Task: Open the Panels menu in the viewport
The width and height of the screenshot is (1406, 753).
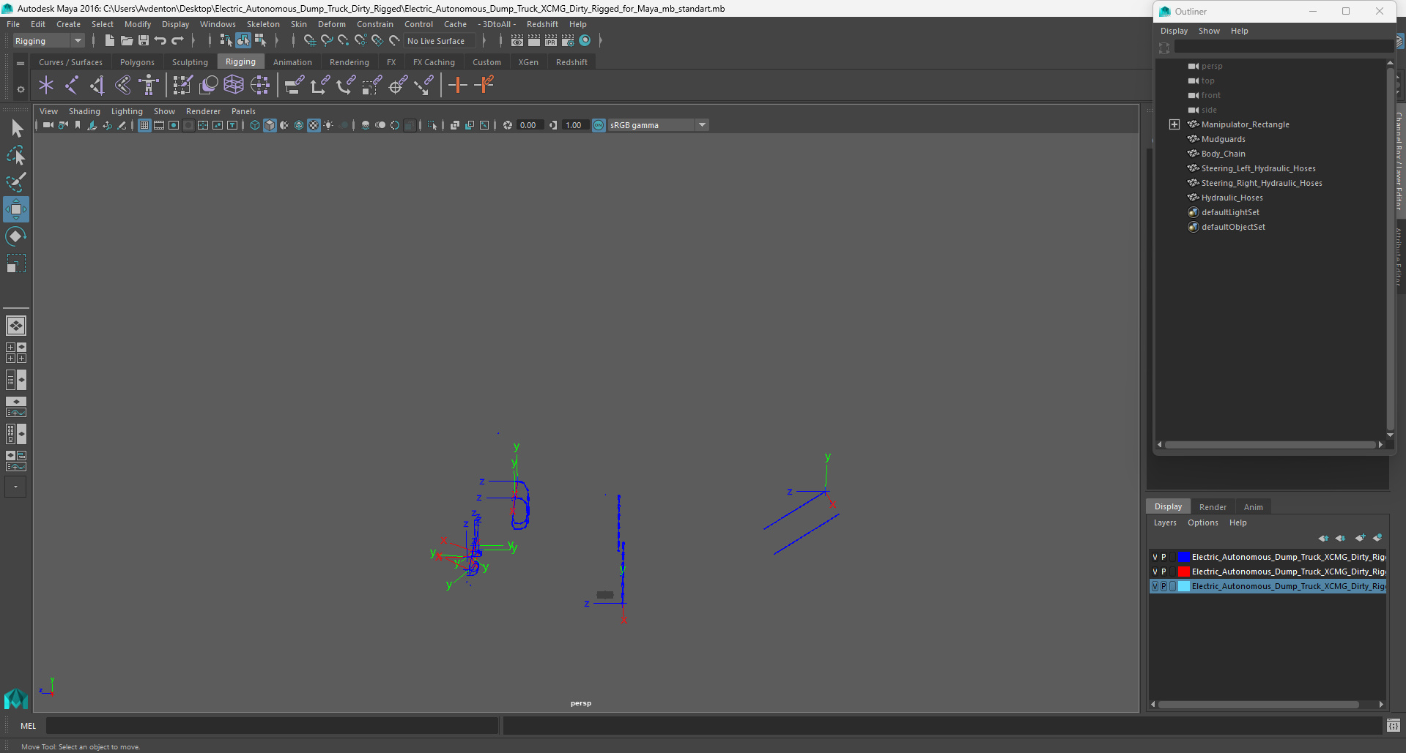Action: point(243,111)
